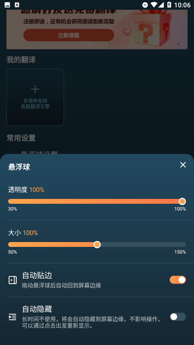194x345 pixels.
Task: Tap the 自动隐藏 auto-hide icon
Action: [12, 317]
